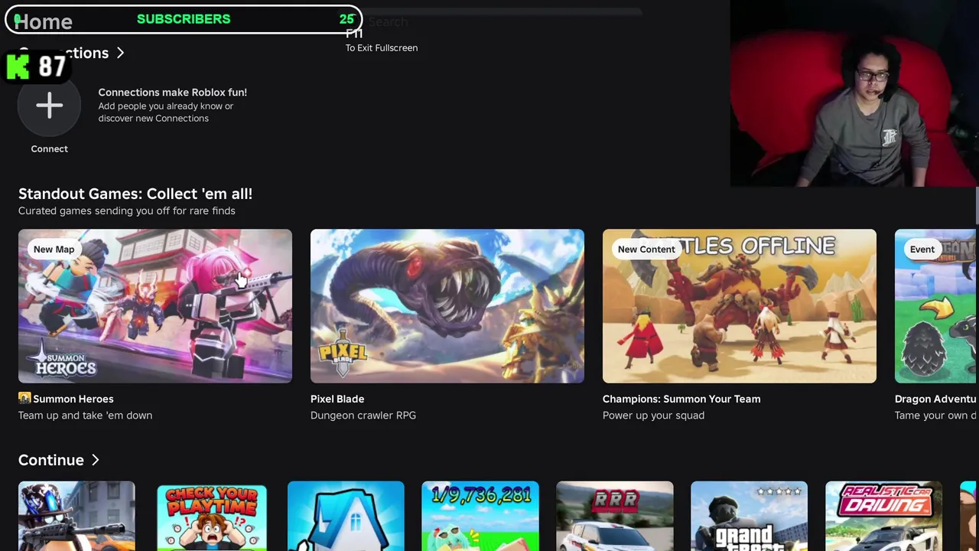Click 'Standout Games: Collect 'em all!' heading
This screenshot has width=979, height=551.
click(x=135, y=194)
